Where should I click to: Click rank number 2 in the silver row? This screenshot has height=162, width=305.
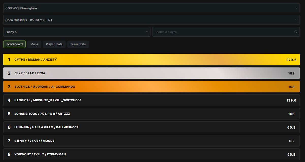click(9, 73)
